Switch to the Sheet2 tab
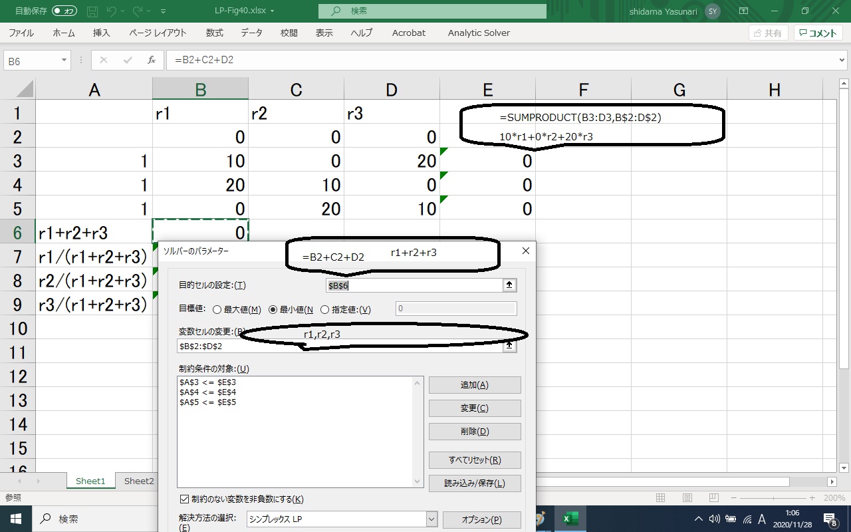 (139, 481)
